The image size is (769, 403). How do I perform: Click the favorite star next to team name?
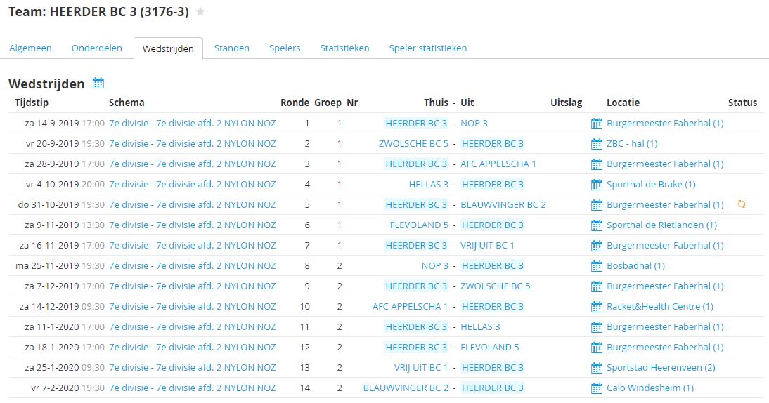coord(200,12)
